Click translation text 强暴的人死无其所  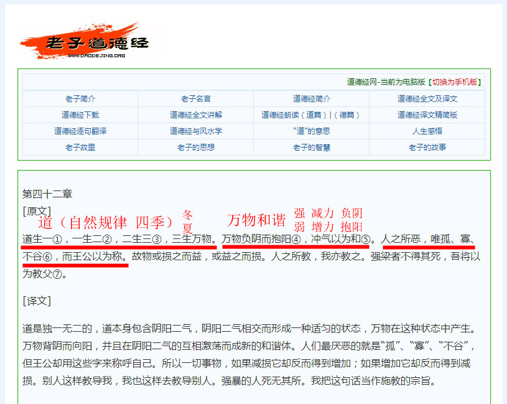pos(261,380)
